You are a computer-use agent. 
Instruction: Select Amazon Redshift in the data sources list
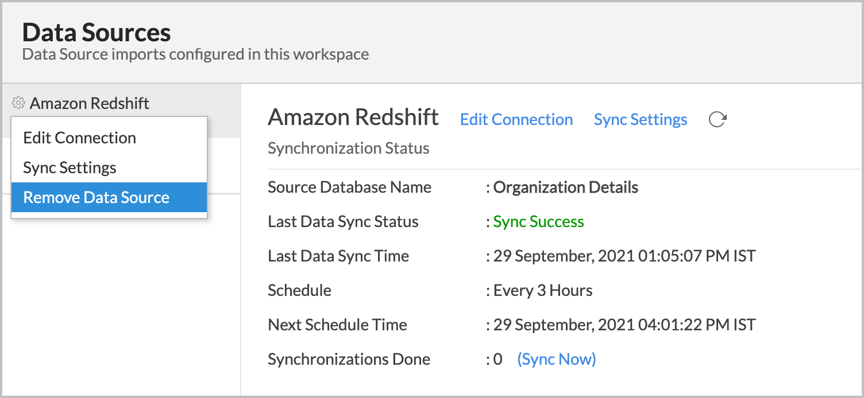tap(89, 103)
